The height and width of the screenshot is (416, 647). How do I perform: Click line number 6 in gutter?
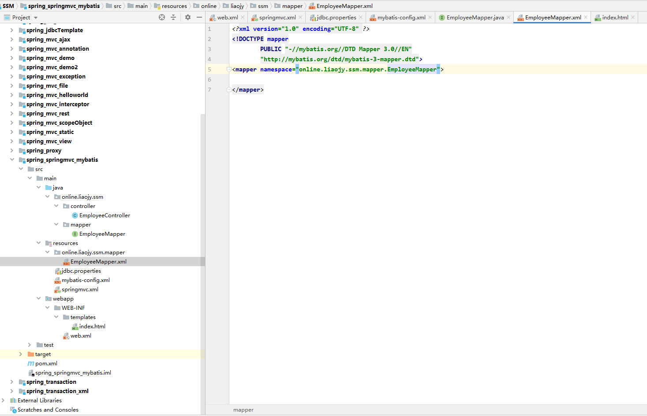coord(209,80)
